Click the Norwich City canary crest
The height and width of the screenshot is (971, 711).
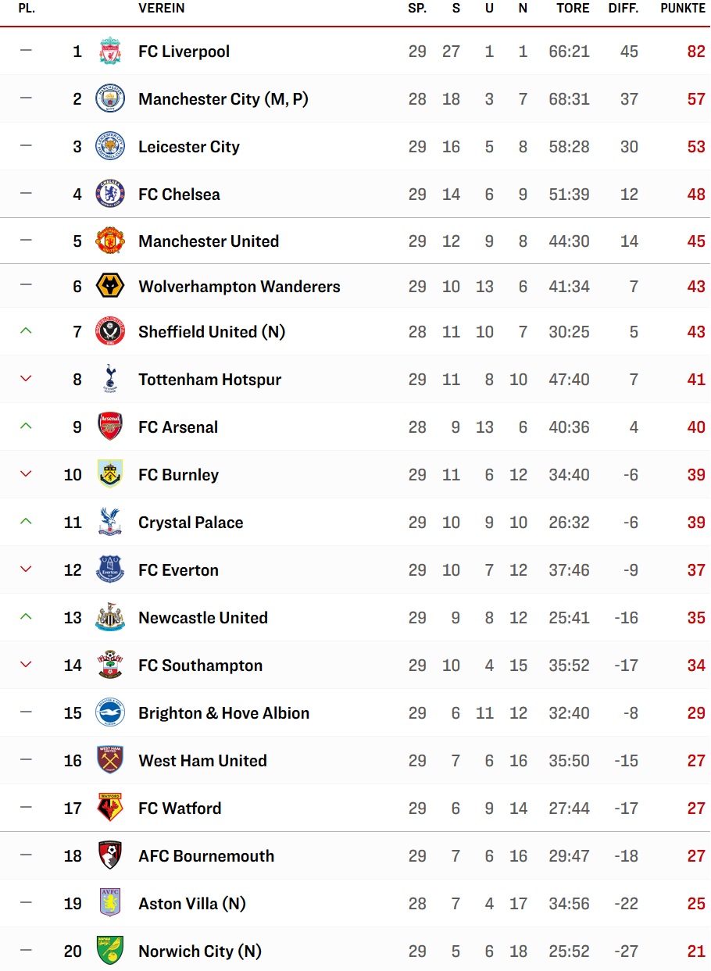(x=110, y=951)
